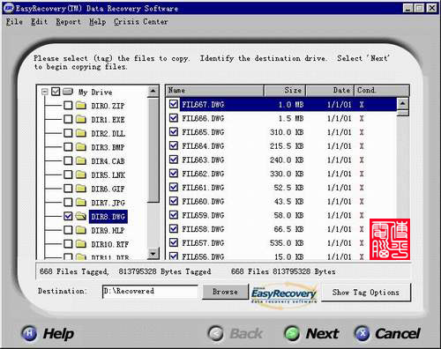
Task: Click the My Drive disk icon
Action: pos(68,92)
